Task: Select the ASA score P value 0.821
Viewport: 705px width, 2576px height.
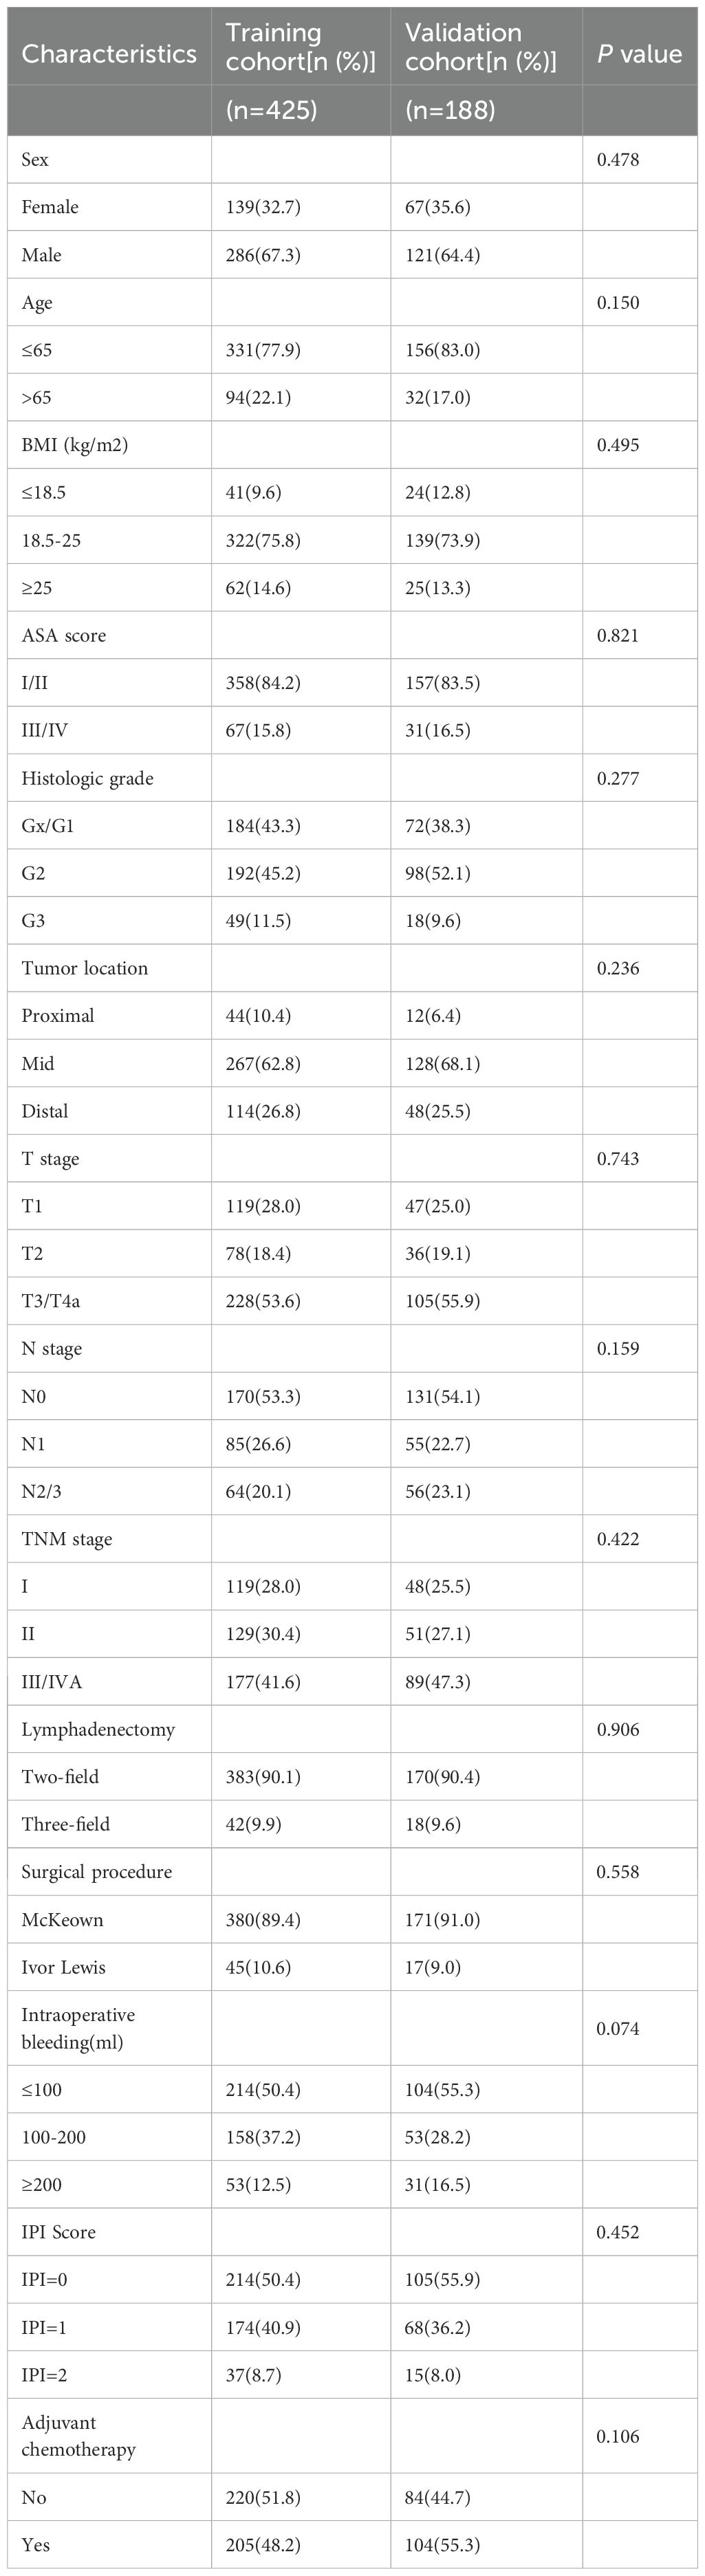Action: click(x=618, y=635)
